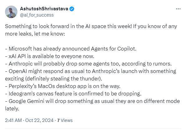
Task: Click the opening line about AI space this week
Action: [x=91, y=26]
